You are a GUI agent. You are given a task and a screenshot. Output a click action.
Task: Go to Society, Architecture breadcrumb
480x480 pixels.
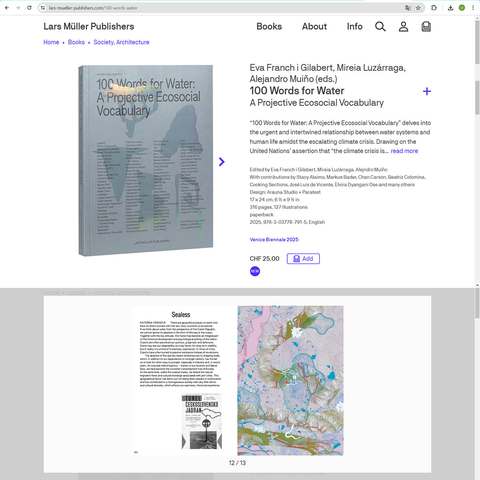(x=121, y=42)
